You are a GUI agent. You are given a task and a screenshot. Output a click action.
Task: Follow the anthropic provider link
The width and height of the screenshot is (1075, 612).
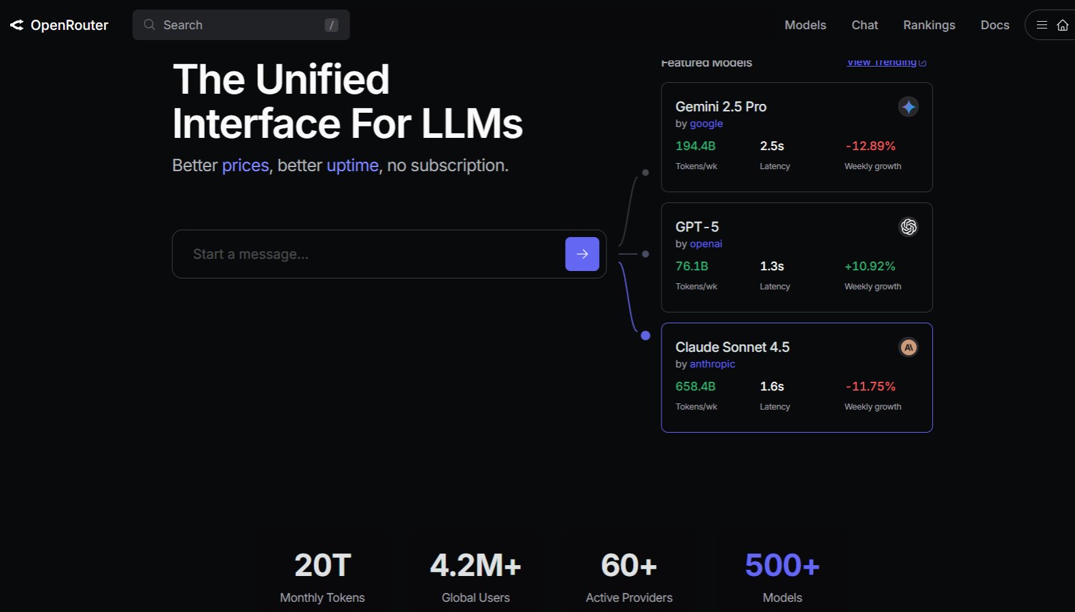[712, 364]
